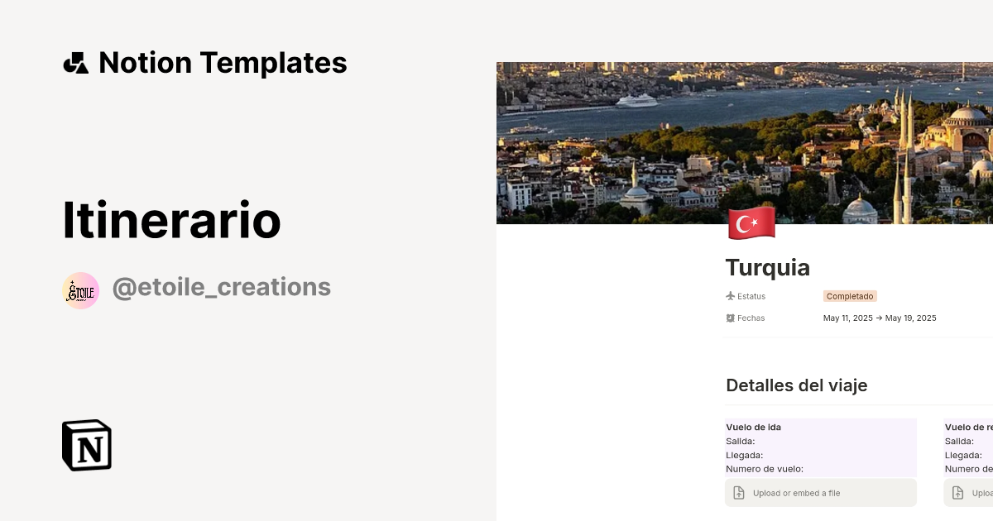993x521 pixels.
Task: Click the etoile_creations profile avatar
Action: click(80, 289)
